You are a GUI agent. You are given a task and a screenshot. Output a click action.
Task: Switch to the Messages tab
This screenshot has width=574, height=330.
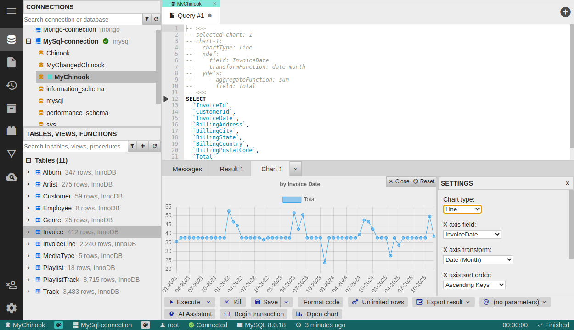pos(187,169)
